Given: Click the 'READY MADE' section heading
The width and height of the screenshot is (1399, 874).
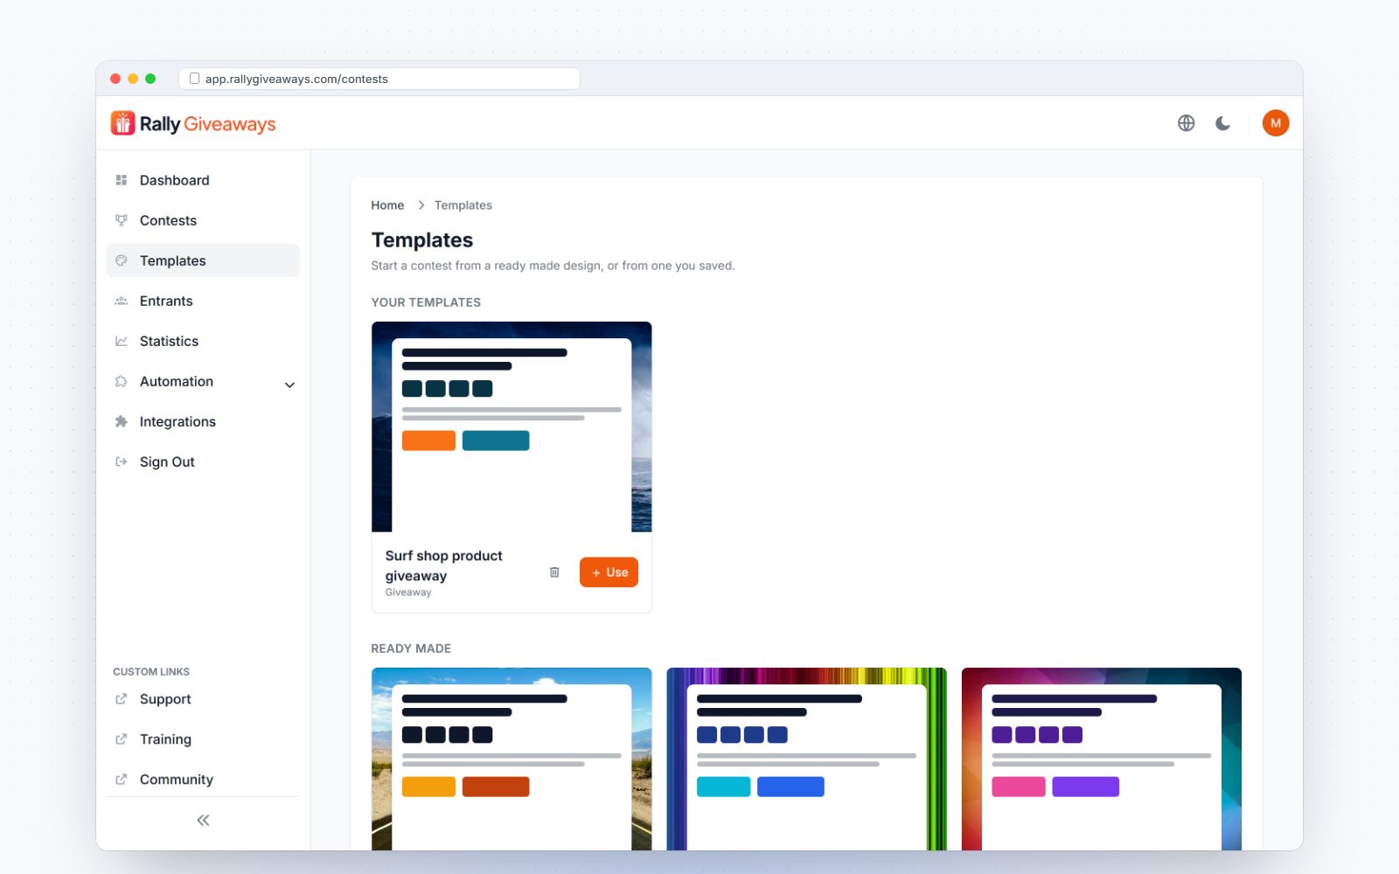Looking at the screenshot, I should [411, 649].
